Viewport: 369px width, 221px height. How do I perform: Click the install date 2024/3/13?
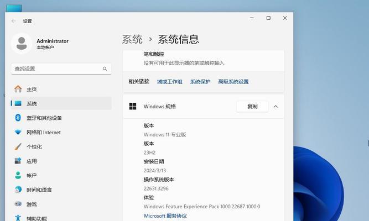(x=154, y=171)
